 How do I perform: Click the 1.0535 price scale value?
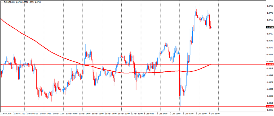pos(269,96)
